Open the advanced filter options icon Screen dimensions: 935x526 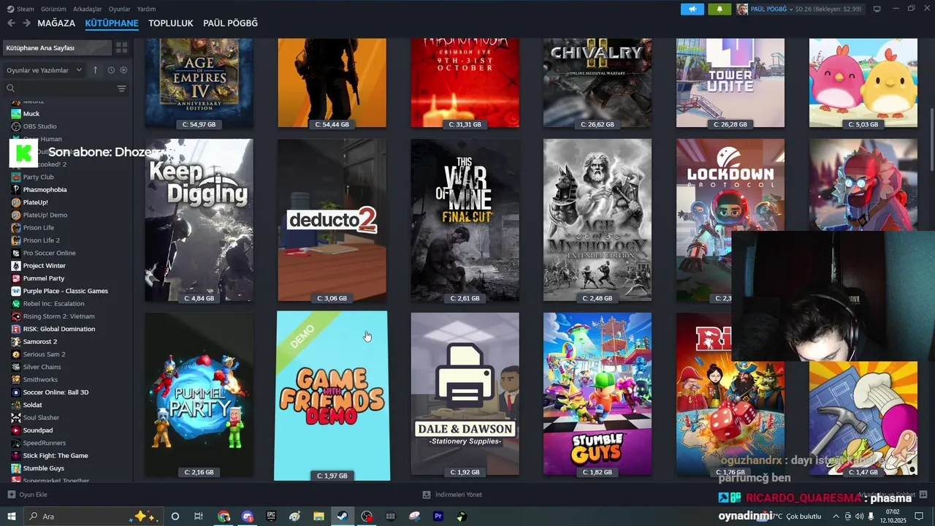point(121,88)
